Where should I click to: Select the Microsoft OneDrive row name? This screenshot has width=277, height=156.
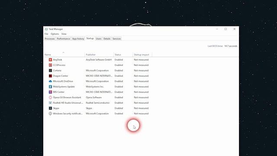tap(63, 81)
